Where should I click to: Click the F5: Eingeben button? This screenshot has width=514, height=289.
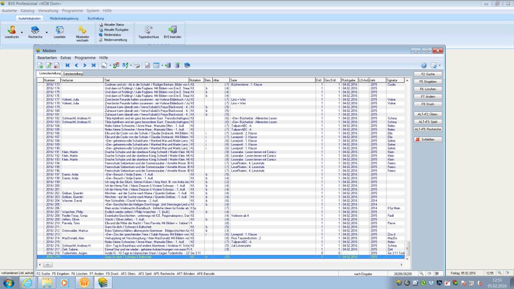[x=428, y=82]
